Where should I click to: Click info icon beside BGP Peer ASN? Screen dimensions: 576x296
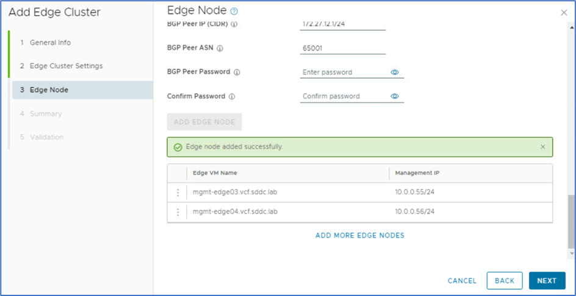click(x=220, y=48)
